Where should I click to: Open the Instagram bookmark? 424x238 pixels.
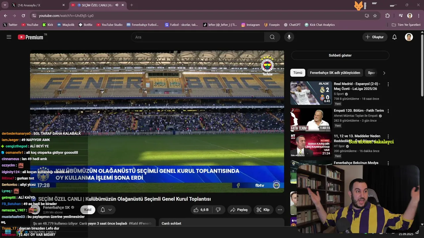point(250,25)
